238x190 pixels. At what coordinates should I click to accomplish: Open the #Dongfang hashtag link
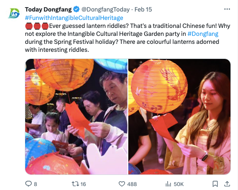click(203, 34)
